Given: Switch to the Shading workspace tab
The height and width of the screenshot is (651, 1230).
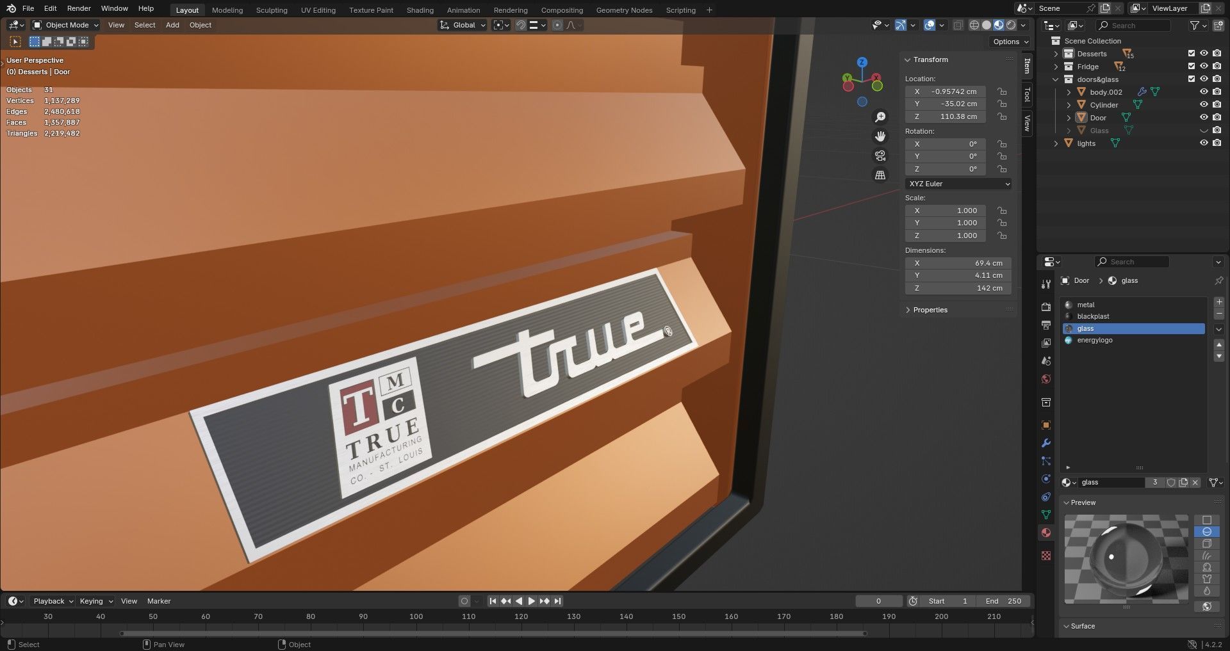Looking at the screenshot, I should pyautogui.click(x=420, y=10).
